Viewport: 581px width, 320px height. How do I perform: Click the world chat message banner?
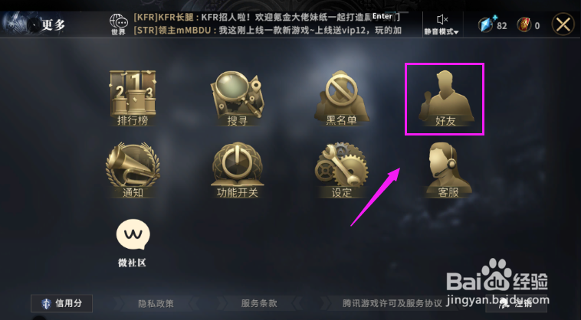pos(267,24)
